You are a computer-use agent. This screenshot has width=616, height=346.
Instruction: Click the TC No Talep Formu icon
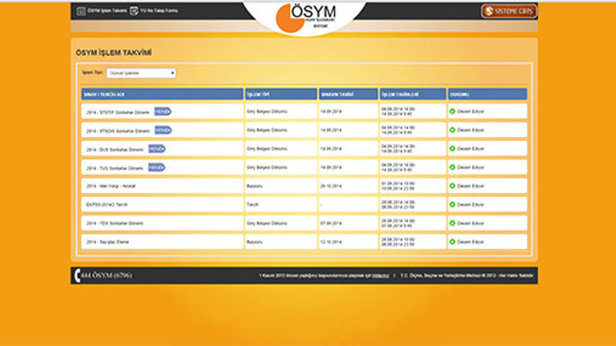[x=134, y=11]
